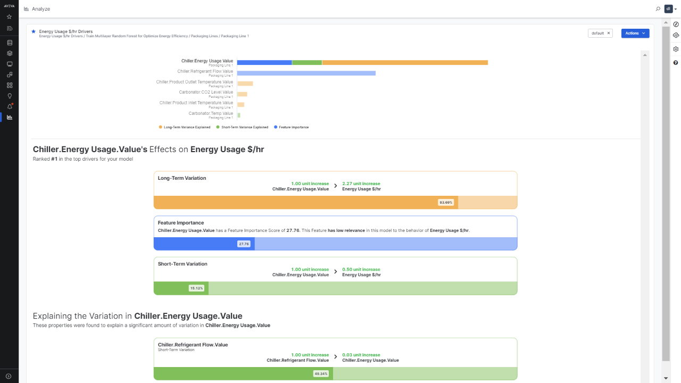Open favorites star in left sidebar
This screenshot has width=681, height=383.
point(9,17)
